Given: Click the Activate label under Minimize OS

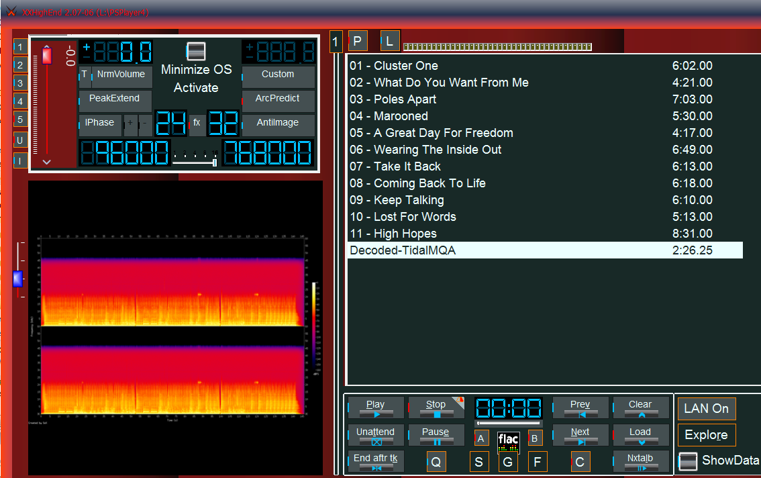Looking at the screenshot, I should [x=196, y=87].
